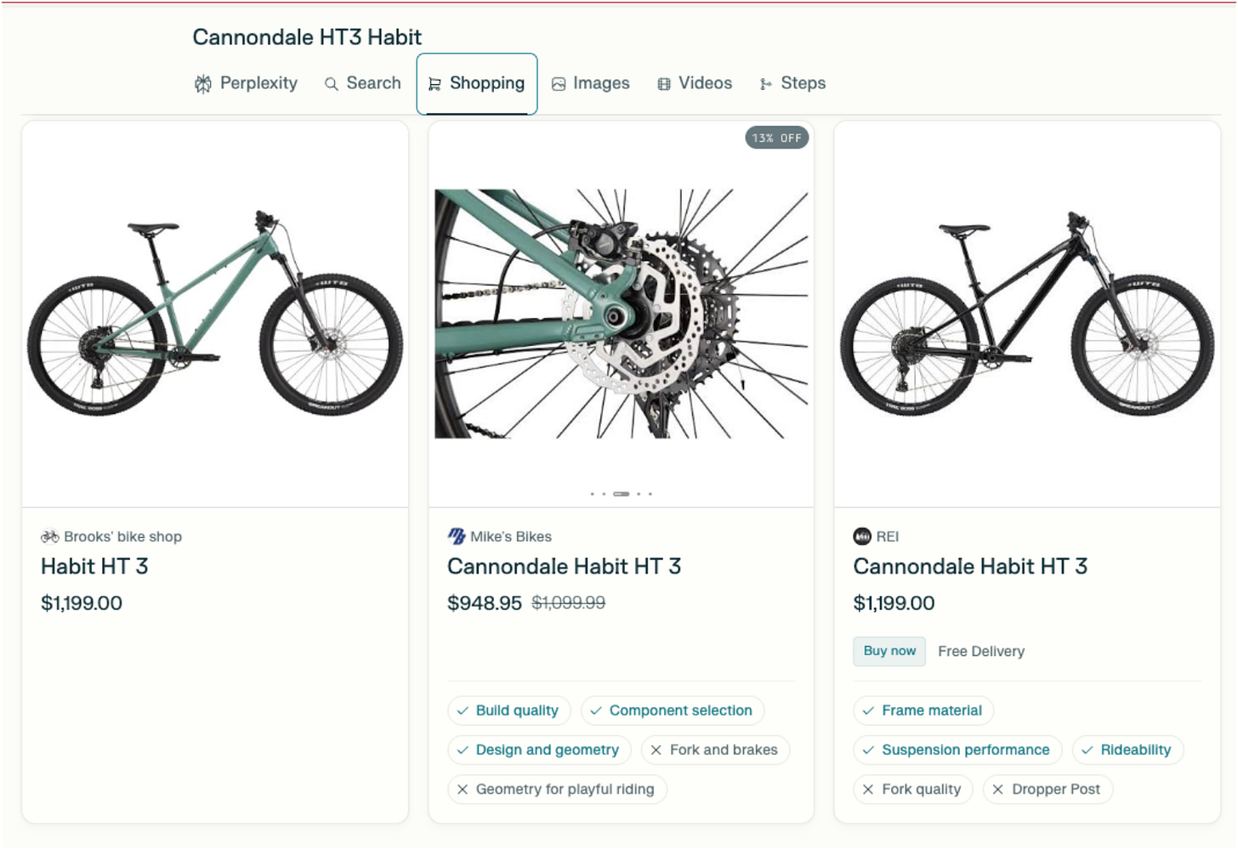Click the Mike's Bikes seller name
1238x849 pixels.
point(511,536)
